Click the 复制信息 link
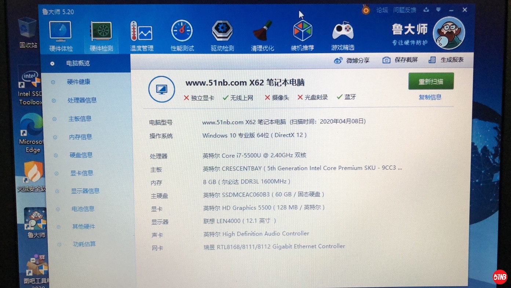 430,97
